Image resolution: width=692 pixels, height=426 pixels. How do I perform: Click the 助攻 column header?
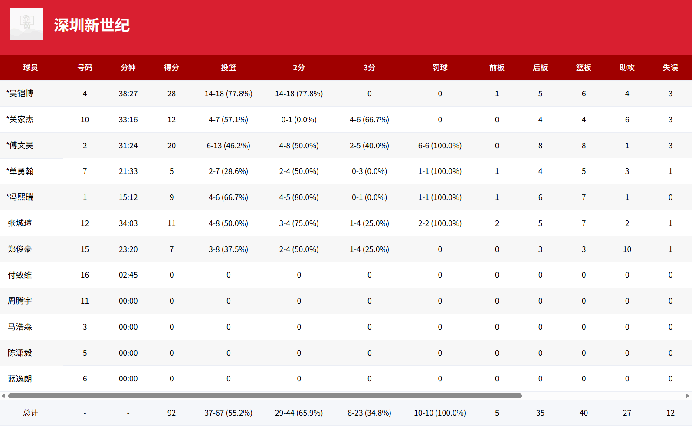[627, 68]
